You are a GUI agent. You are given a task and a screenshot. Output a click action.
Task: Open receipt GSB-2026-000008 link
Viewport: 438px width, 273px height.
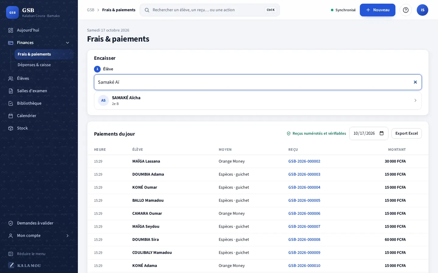[304, 240]
